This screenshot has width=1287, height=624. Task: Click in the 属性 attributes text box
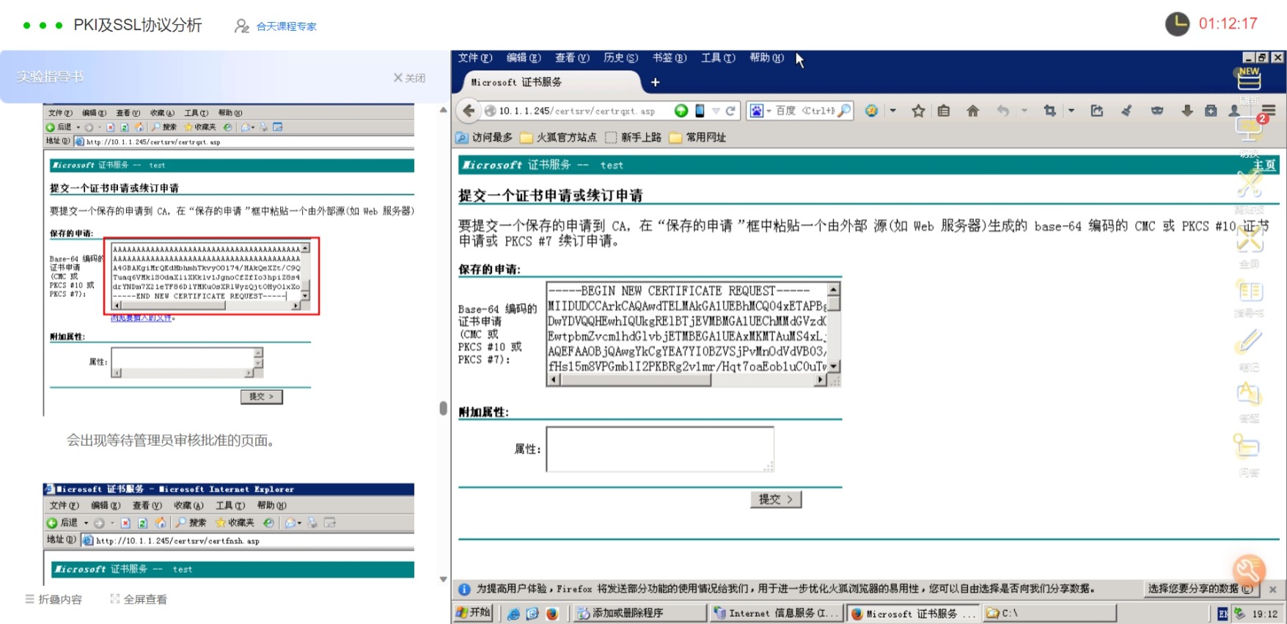(x=660, y=449)
